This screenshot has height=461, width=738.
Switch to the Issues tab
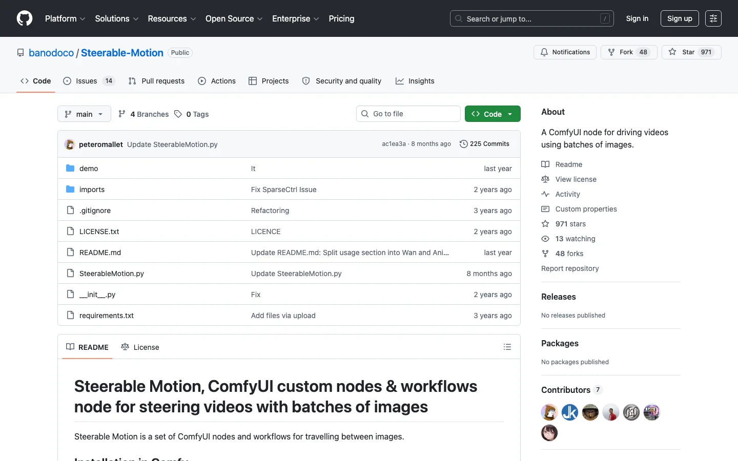coord(89,81)
